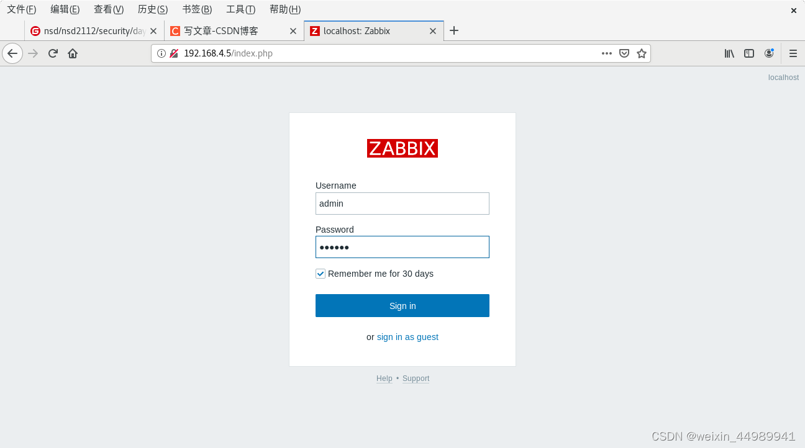Focus the Password input field

click(402, 247)
